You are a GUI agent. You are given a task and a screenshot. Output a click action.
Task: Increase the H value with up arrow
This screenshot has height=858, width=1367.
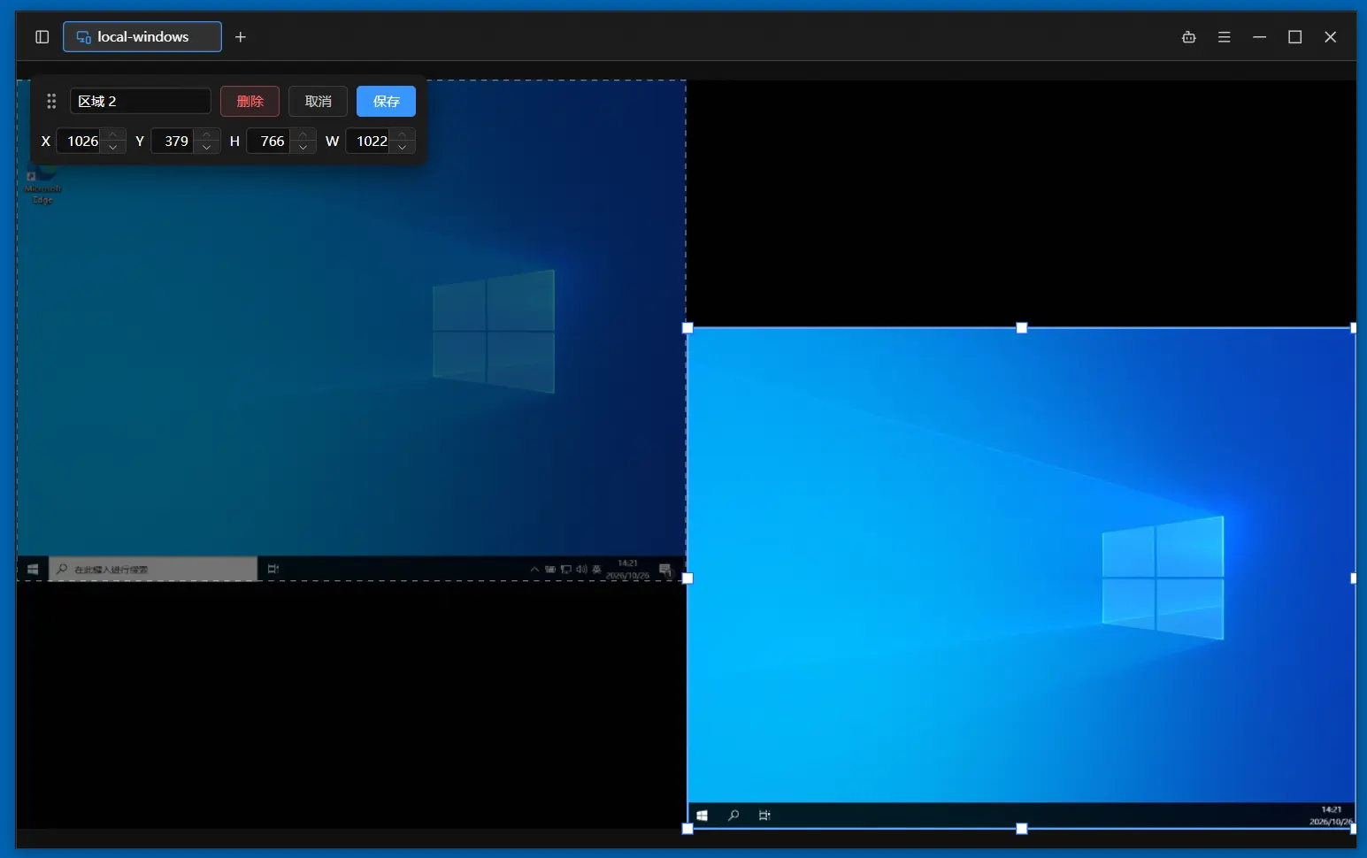click(x=303, y=134)
